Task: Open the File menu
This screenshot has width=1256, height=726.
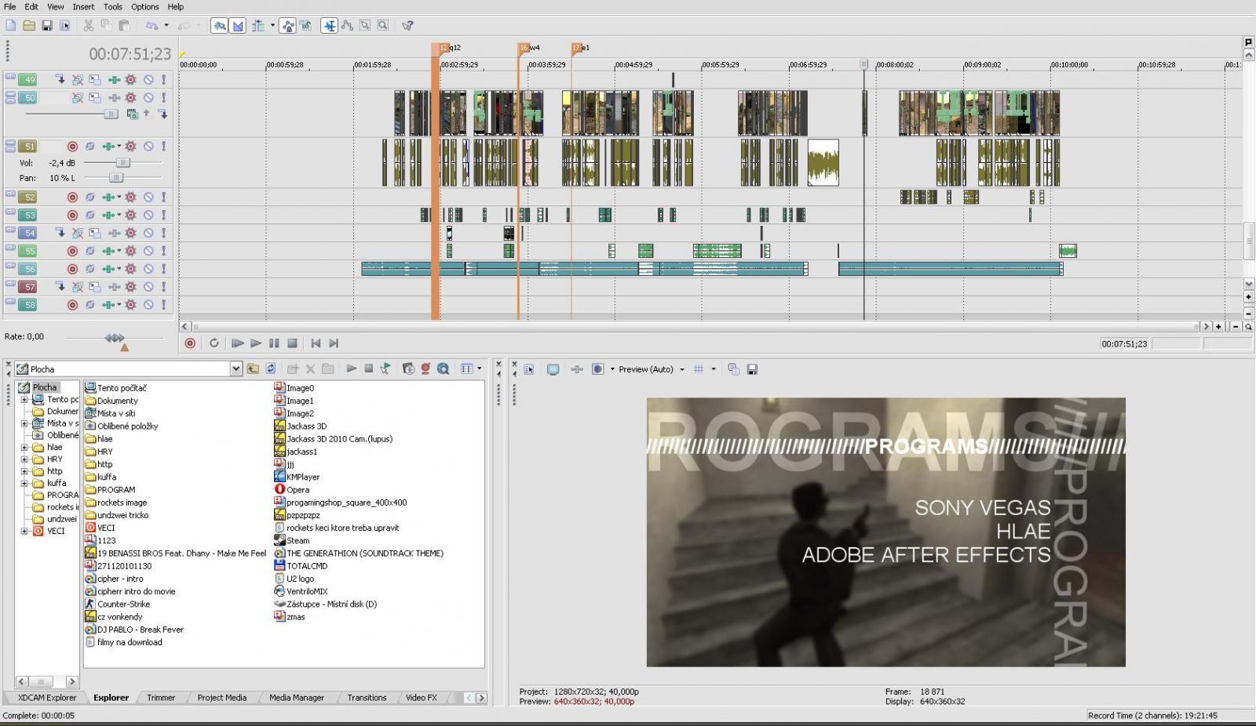Action: coord(9,7)
